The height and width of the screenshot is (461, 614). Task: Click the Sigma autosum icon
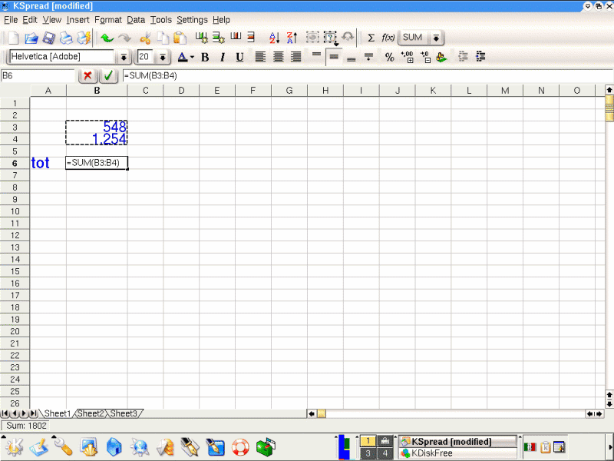pyautogui.click(x=371, y=38)
